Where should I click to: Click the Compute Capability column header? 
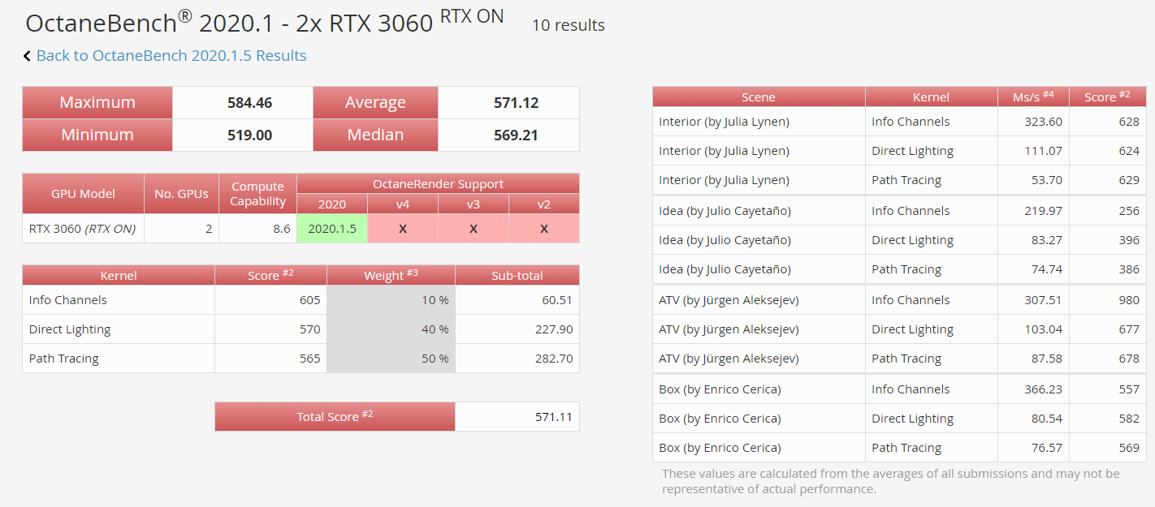tap(257, 194)
